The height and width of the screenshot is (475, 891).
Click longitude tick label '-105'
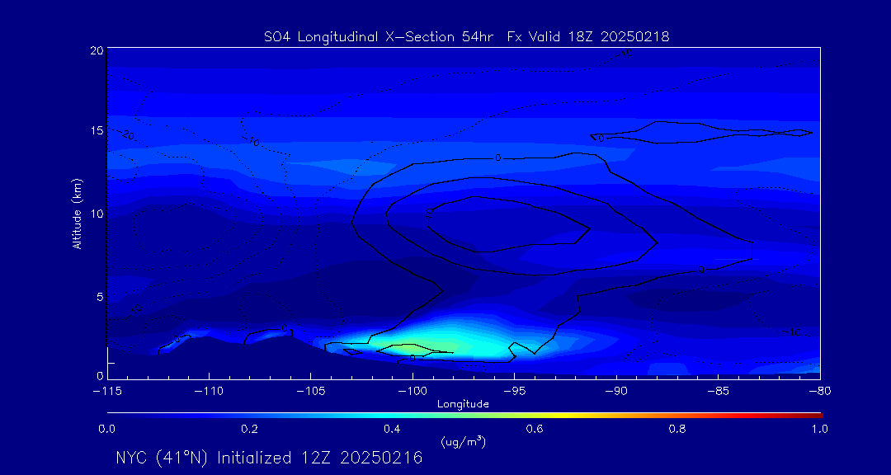point(311,391)
